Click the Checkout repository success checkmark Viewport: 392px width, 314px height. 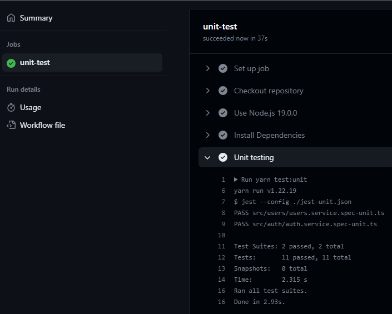pos(223,91)
